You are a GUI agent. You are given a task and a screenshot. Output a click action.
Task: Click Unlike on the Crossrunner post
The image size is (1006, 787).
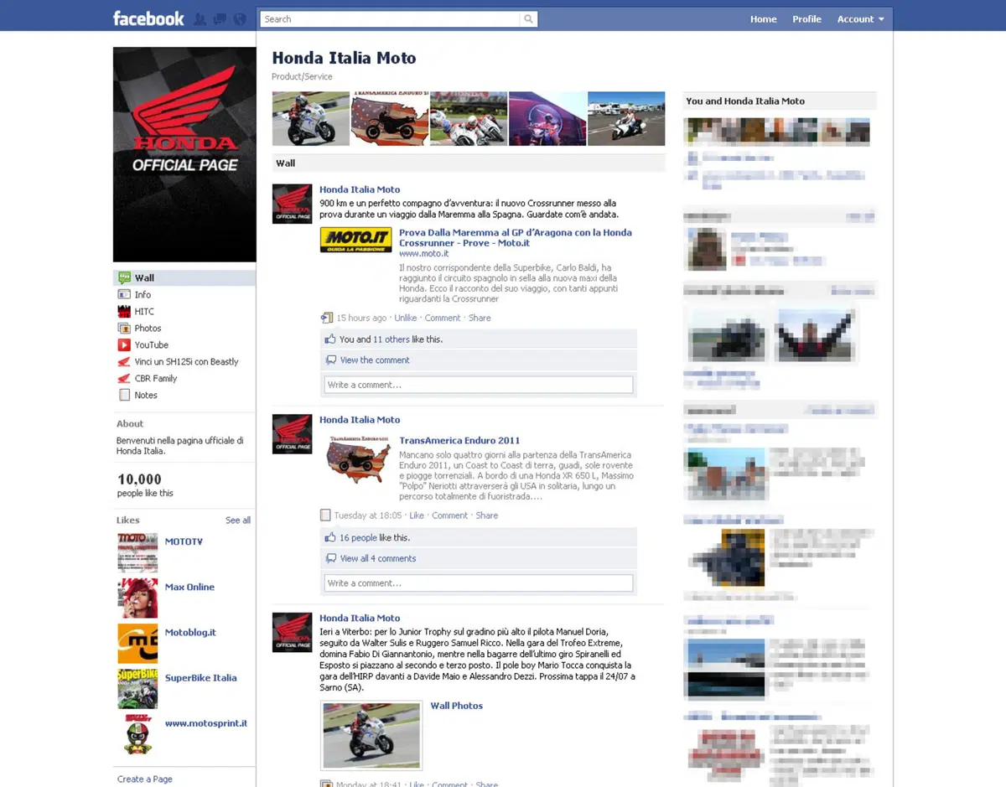(406, 318)
